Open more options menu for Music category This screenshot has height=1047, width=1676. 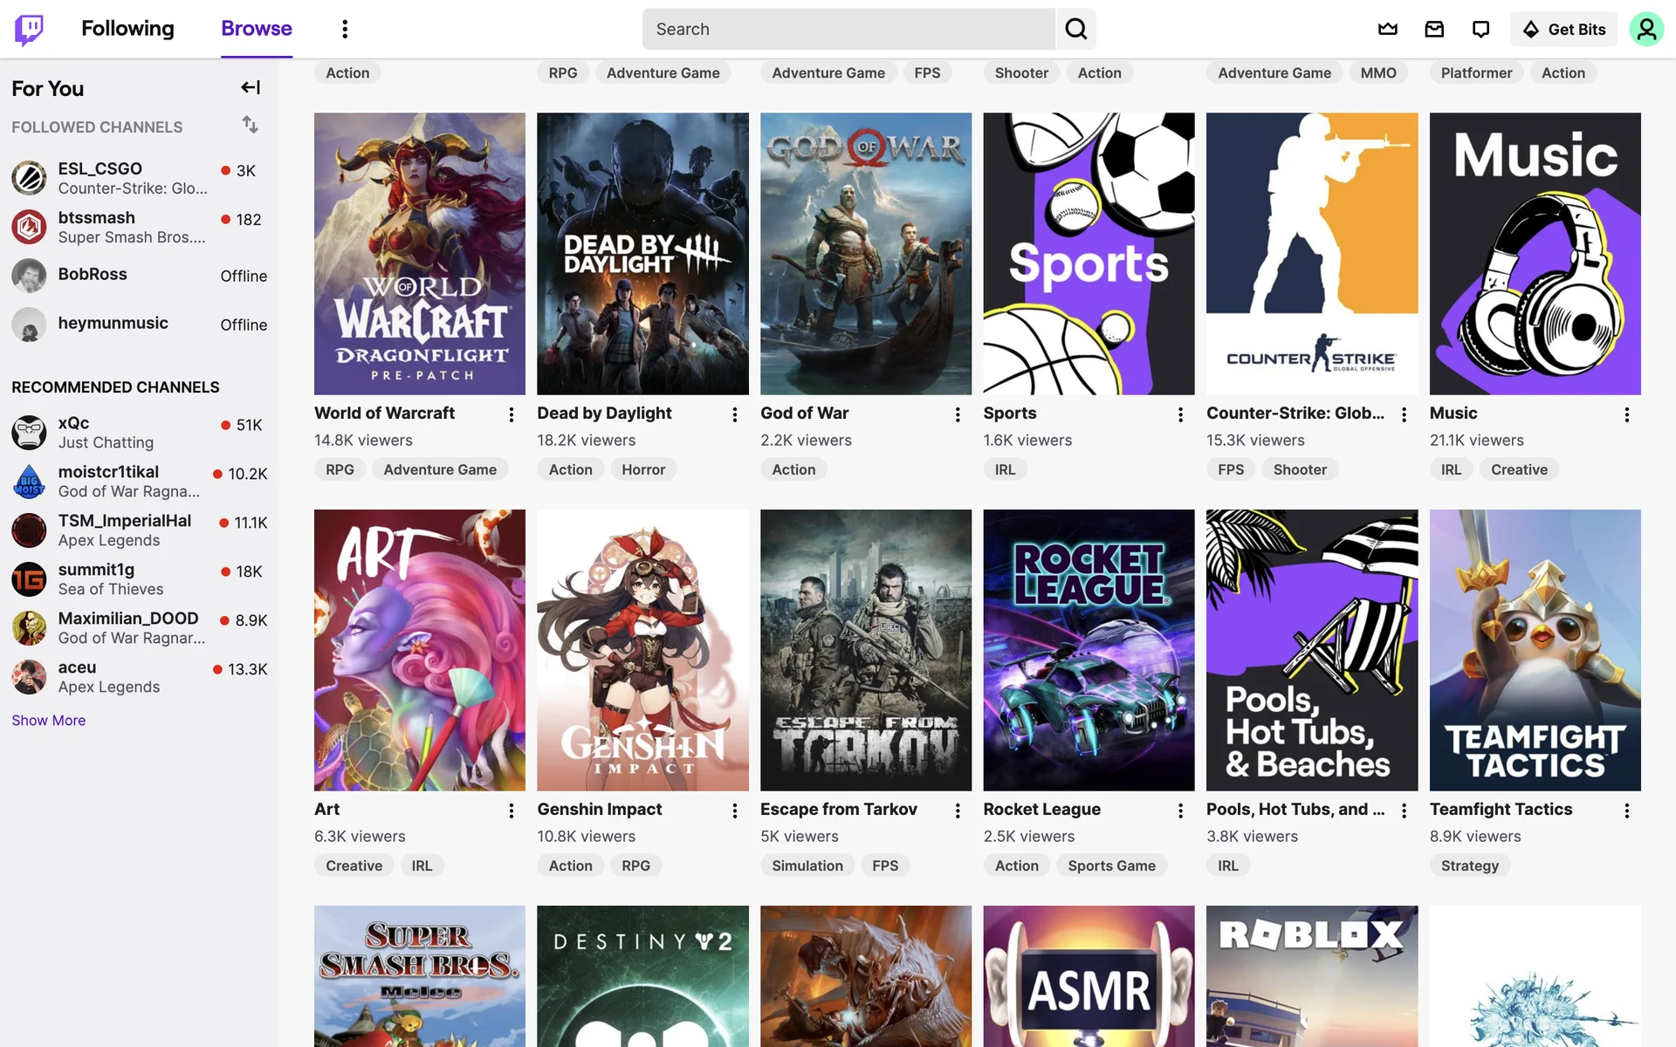point(1626,414)
